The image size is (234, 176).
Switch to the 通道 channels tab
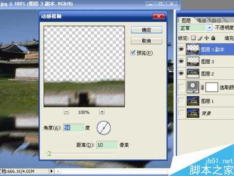point(201,20)
